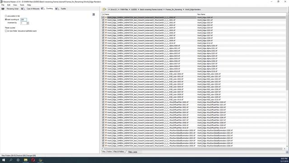289x163 pixels.
Task: Expand the Drive D:\ breadcrumb dropdown arrow
Action: point(109,10)
